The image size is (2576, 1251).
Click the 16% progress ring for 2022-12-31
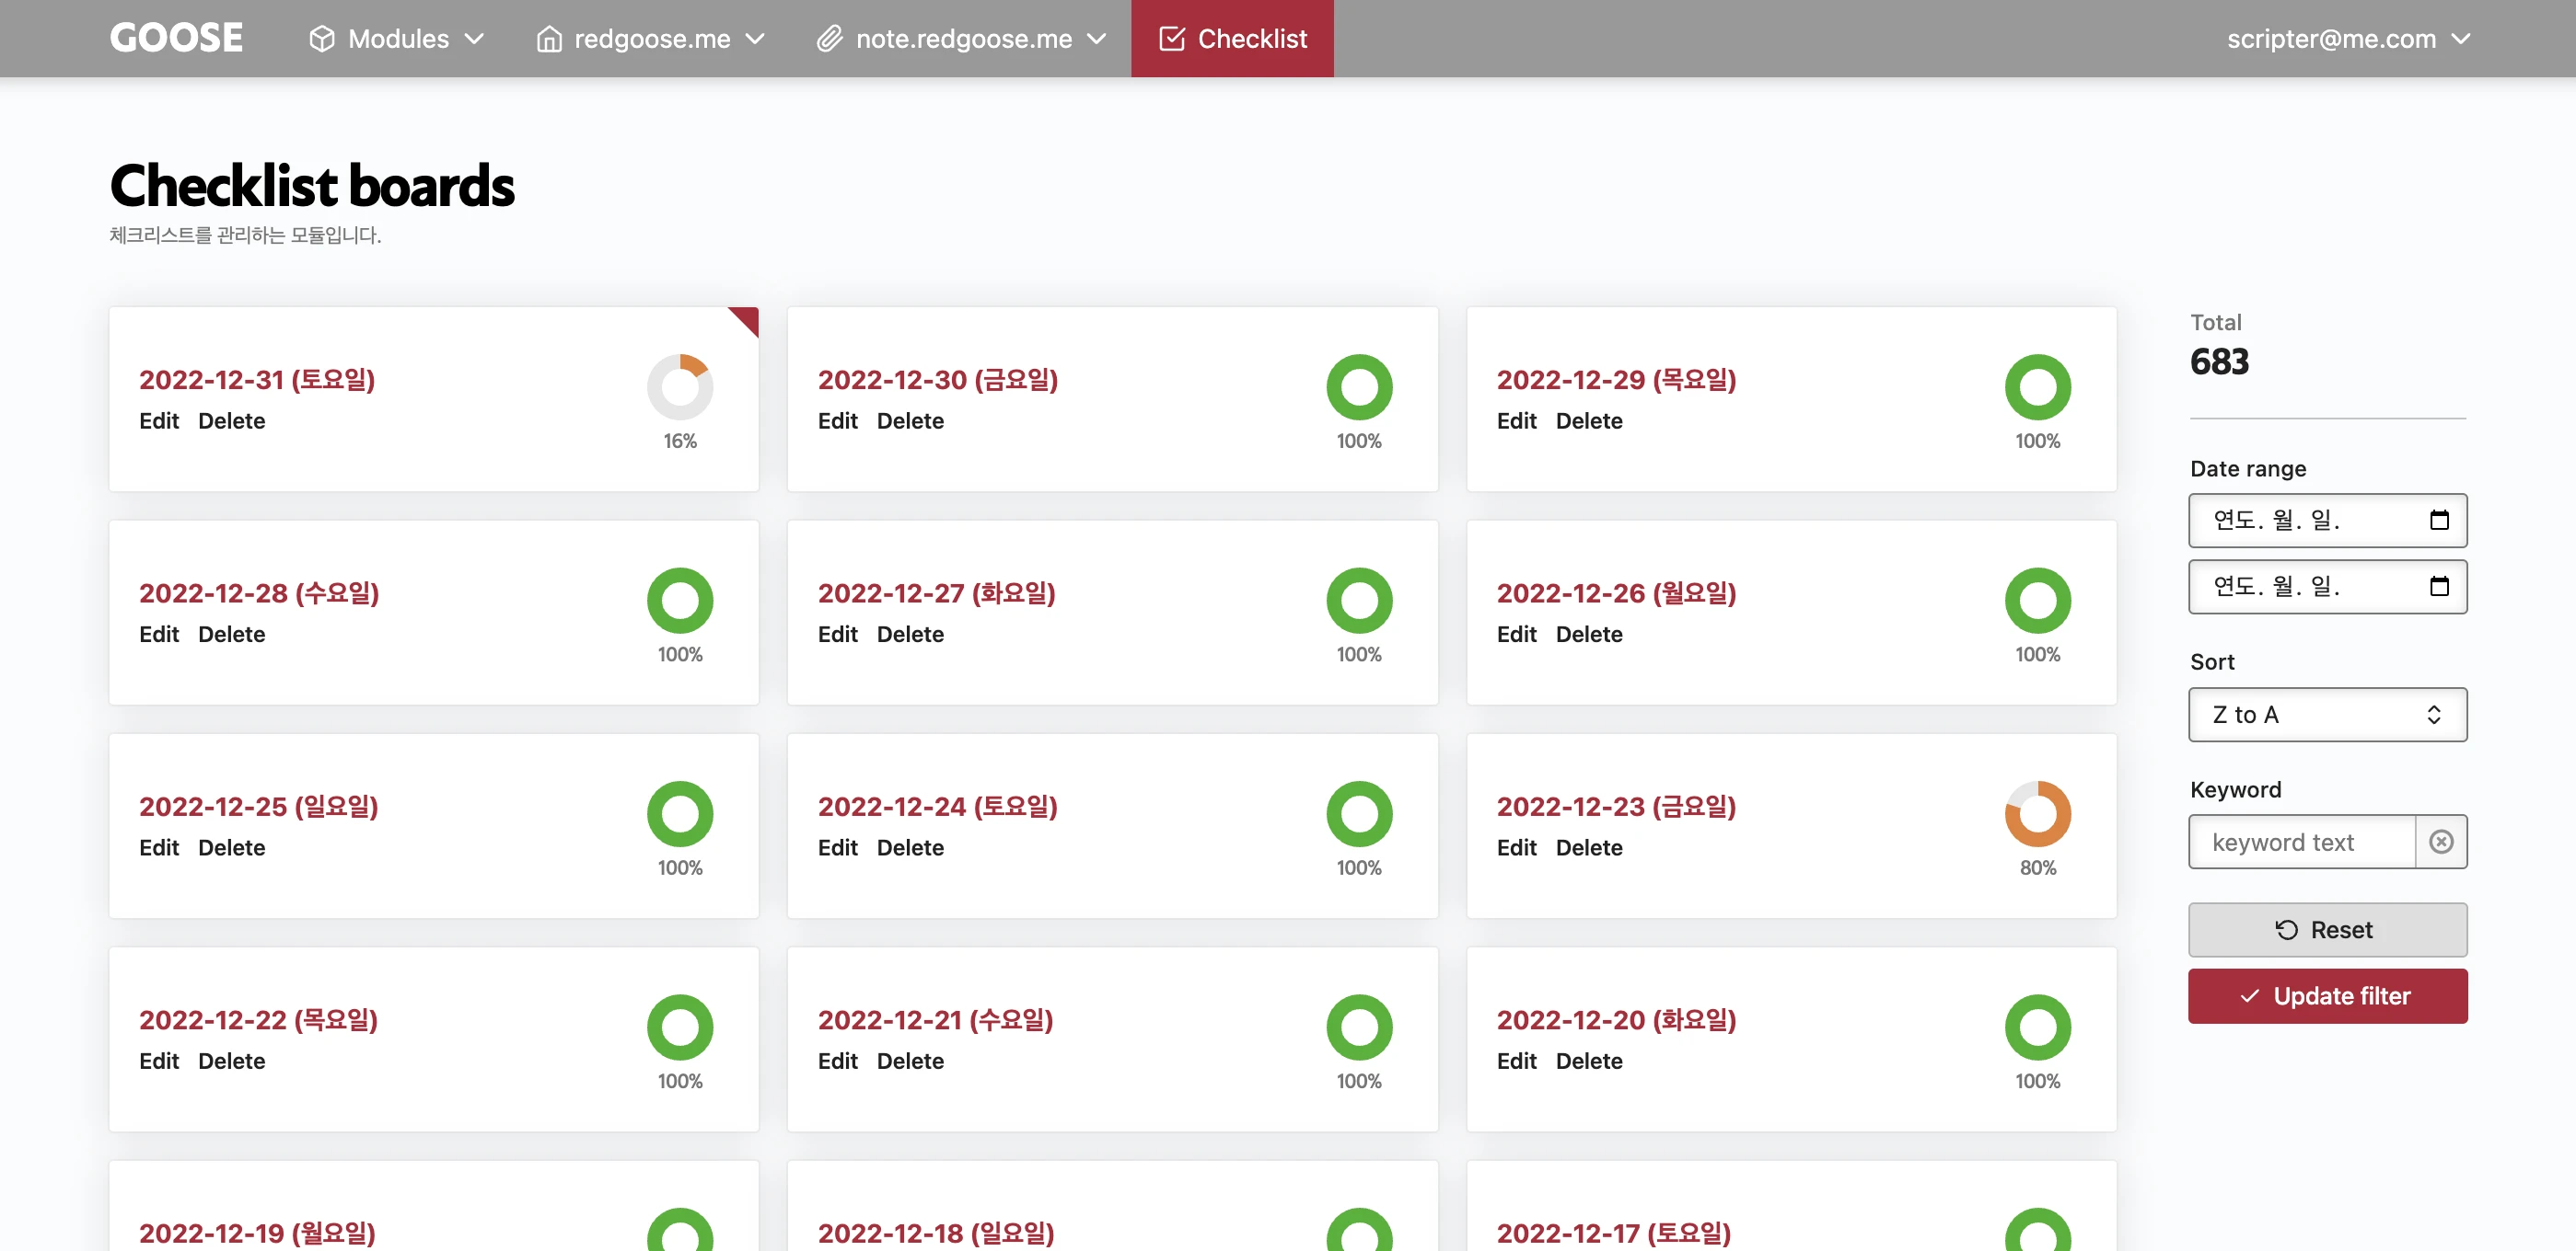pos(680,386)
